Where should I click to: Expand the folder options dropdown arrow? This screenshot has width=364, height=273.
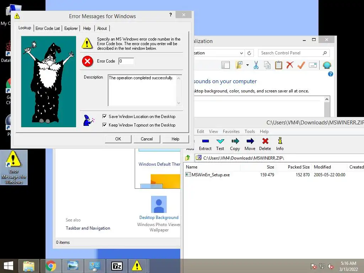(x=247, y=65)
